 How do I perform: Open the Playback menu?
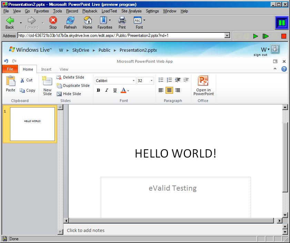[90, 11]
